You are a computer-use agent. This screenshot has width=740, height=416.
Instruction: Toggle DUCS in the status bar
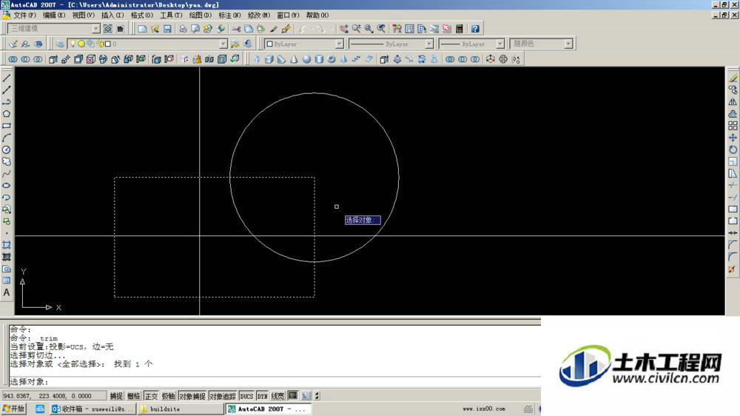tap(246, 396)
